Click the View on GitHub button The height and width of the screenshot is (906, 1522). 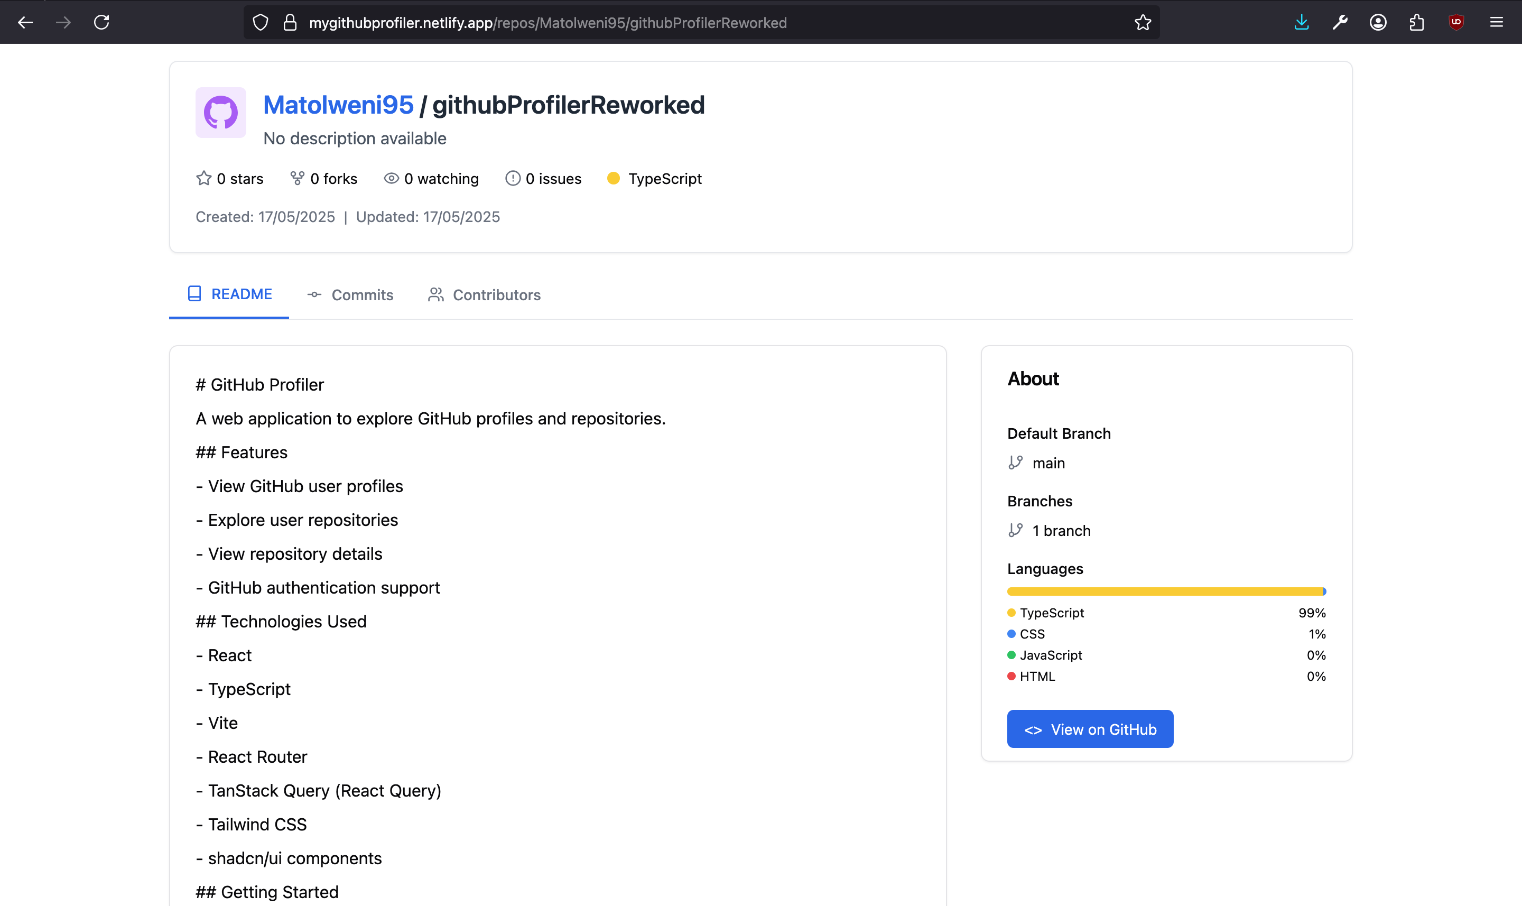[1090, 729]
